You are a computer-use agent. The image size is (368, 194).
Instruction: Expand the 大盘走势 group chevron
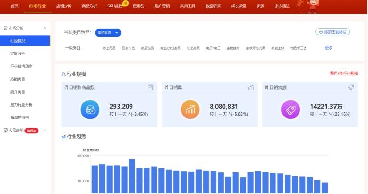[45, 130]
